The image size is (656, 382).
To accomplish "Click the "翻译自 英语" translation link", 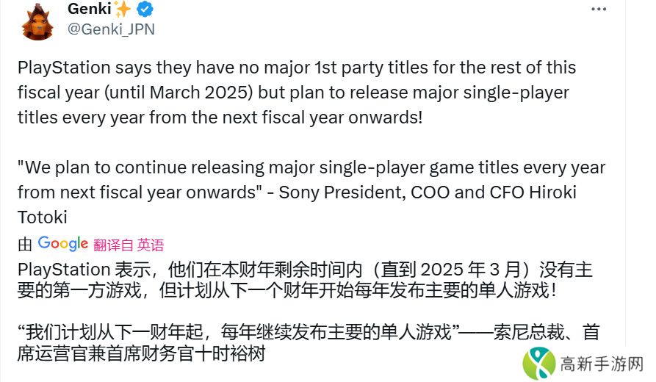I will point(129,245).
